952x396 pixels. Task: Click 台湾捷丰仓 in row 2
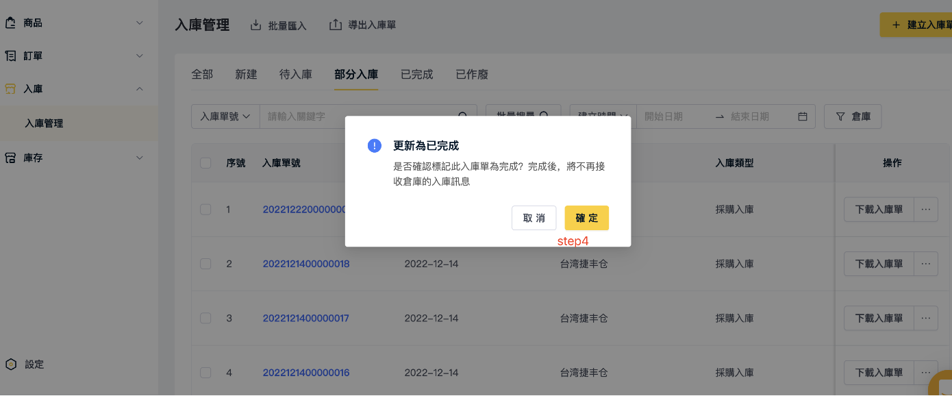coord(584,264)
